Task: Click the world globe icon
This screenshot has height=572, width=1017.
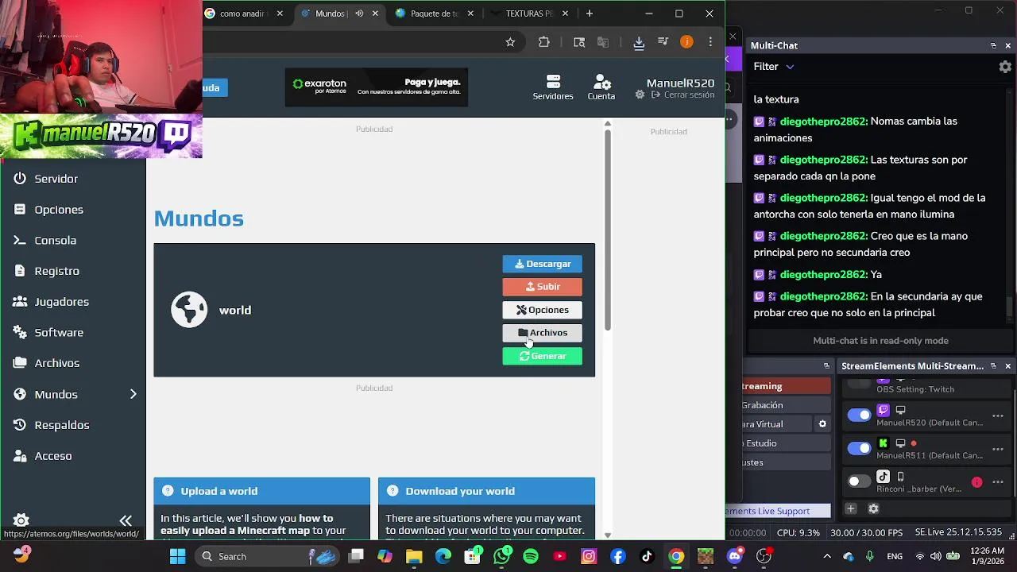Action: (x=189, y=310)
